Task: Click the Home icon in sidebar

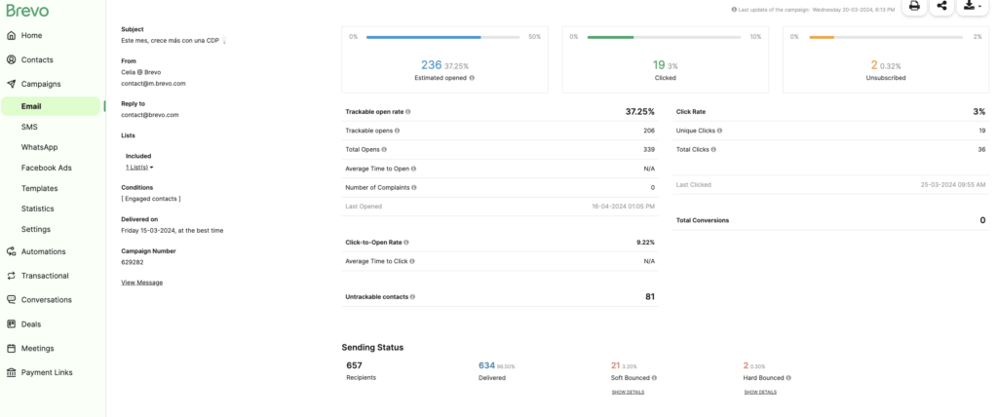Action: pos(11,35)
